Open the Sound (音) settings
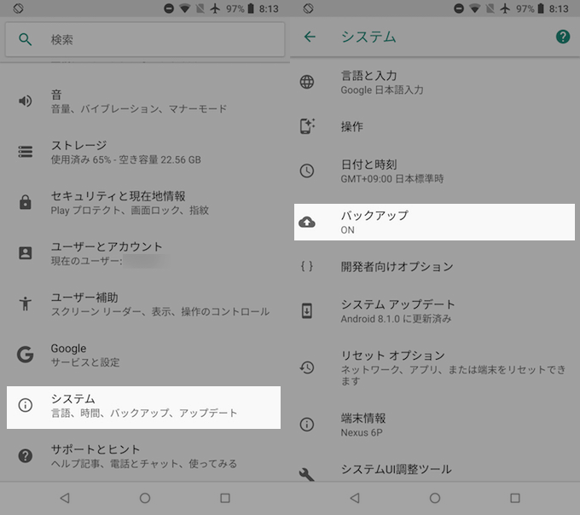 pos(136,101)
